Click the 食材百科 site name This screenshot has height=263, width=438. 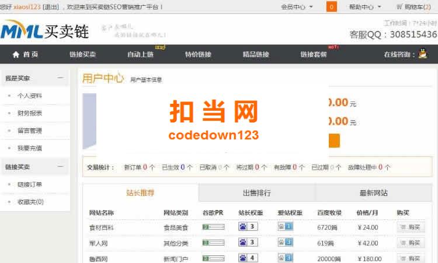click(101, 227)
